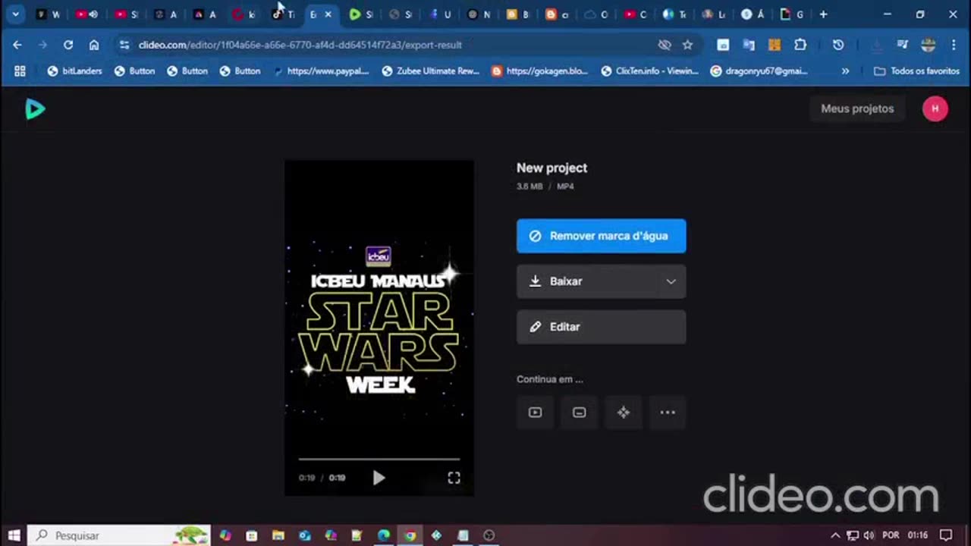Open Zubee Ultimate Rew... bookmark
The width and height of the screenshot is (971, 546).
click(431, 71)
